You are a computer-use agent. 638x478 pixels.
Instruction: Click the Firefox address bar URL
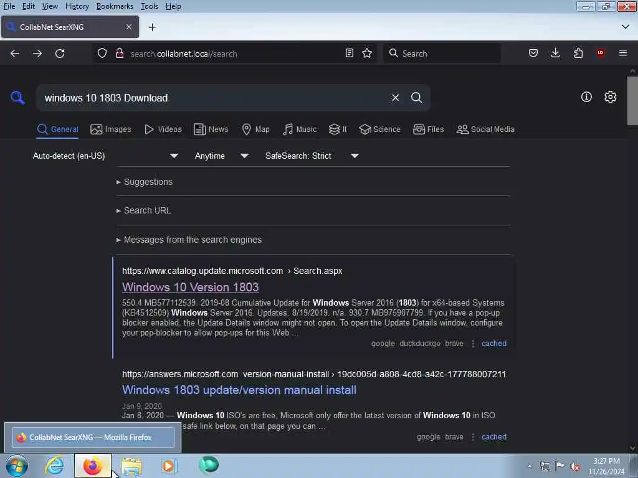(235, 54)
